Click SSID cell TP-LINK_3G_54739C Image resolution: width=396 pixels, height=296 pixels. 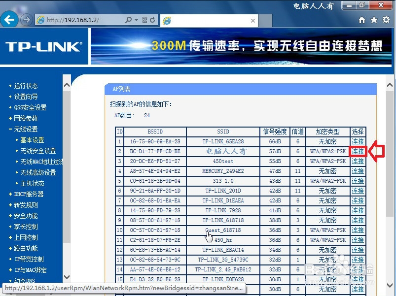223,260
